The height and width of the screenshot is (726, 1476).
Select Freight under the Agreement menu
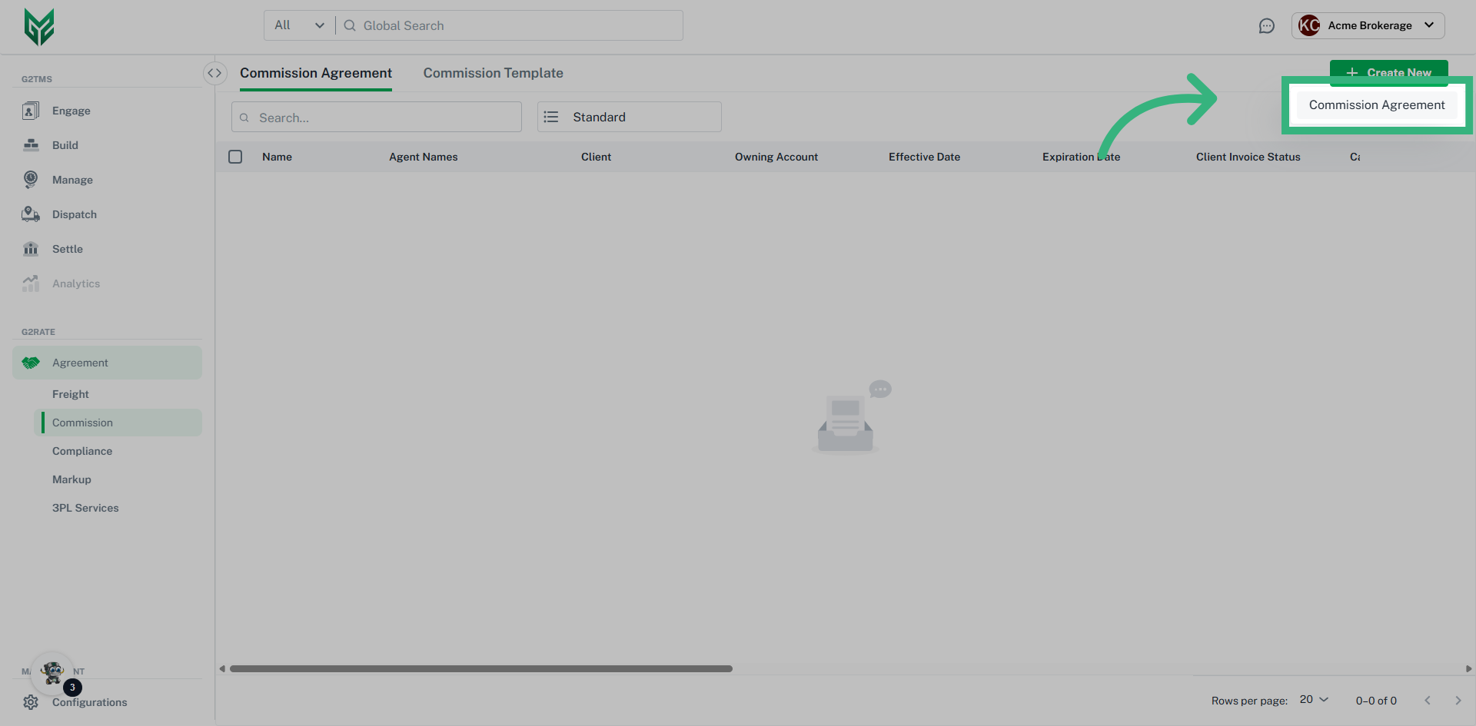tap(70, 393)
